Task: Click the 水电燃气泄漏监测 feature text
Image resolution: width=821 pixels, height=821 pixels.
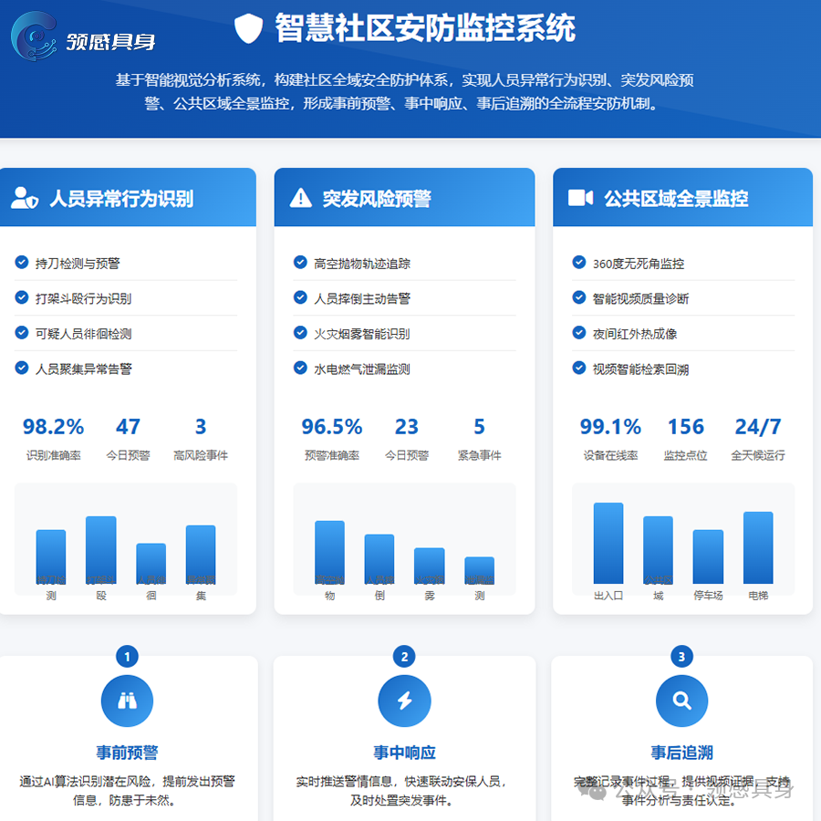Action: point(362,369)
